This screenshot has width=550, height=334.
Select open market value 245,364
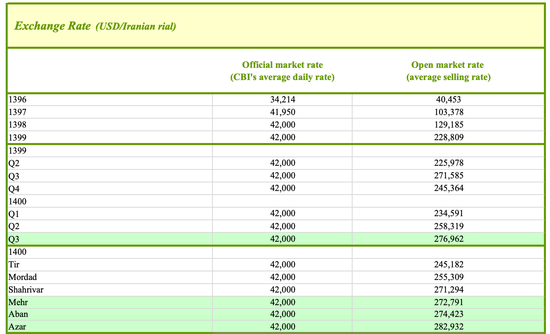pyautogui.click(x=448, y=188)
